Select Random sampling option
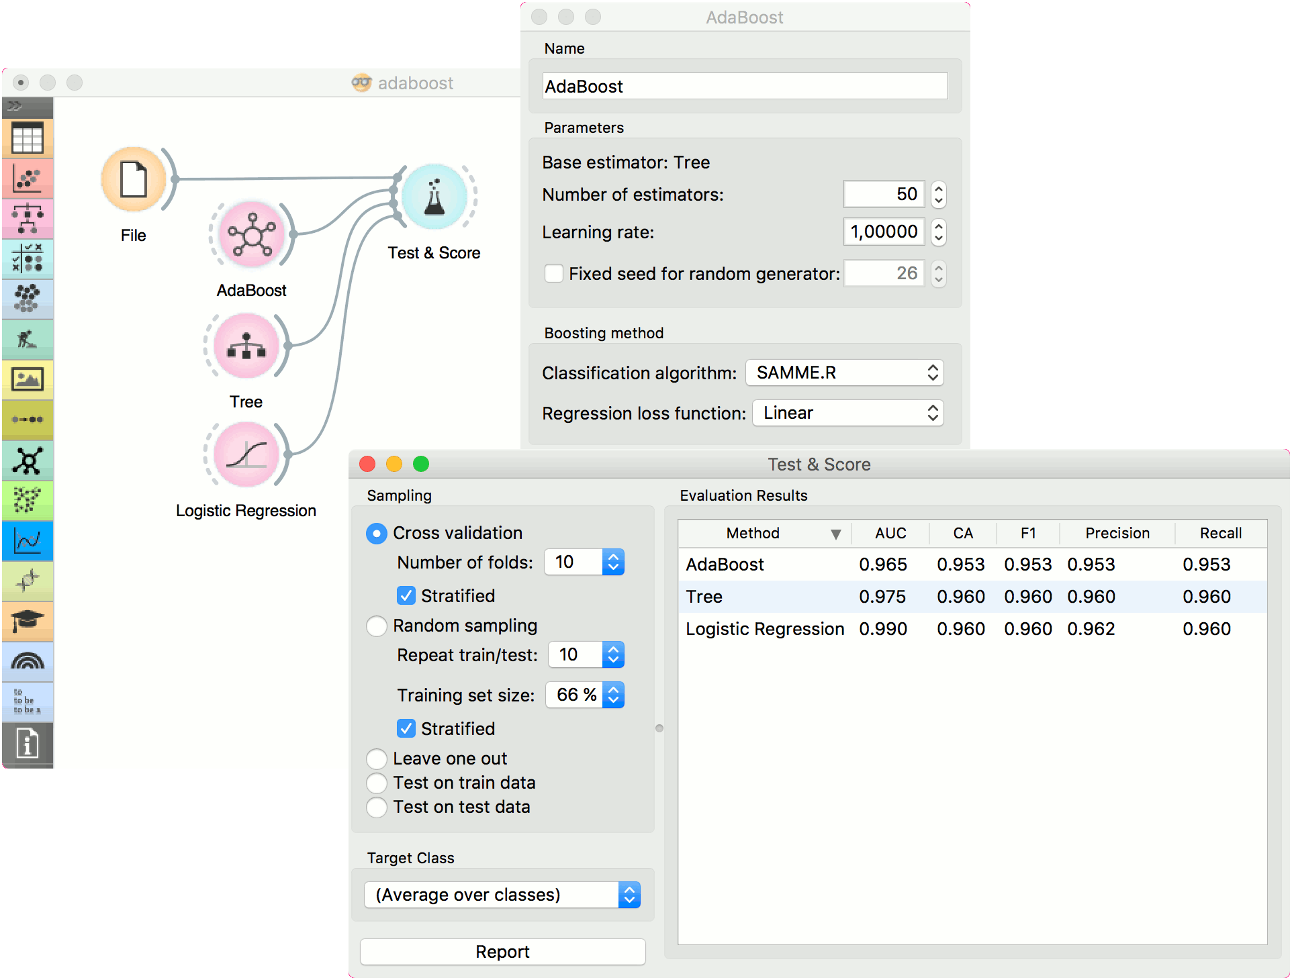This screenshot has height=980, width=1292. point(377,626)
